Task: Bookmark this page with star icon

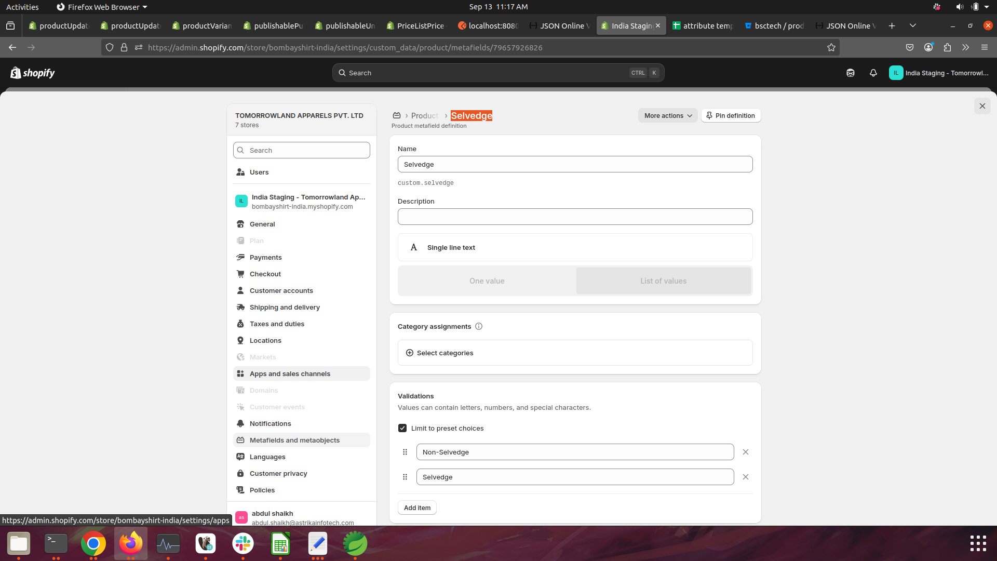Action: 831,47
